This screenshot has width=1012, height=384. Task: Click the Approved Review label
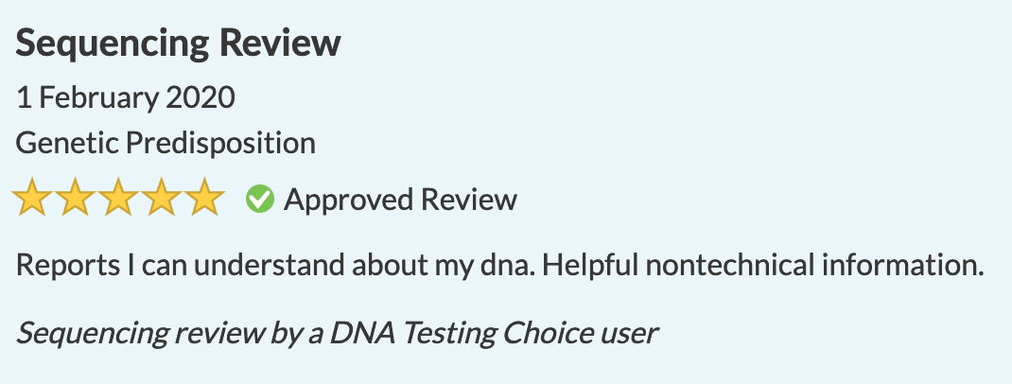click(400, 200)
